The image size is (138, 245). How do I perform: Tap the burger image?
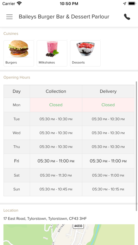point(19,49)
